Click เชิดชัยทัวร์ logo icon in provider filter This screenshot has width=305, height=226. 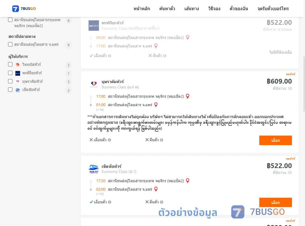click(x=18, y=90)
